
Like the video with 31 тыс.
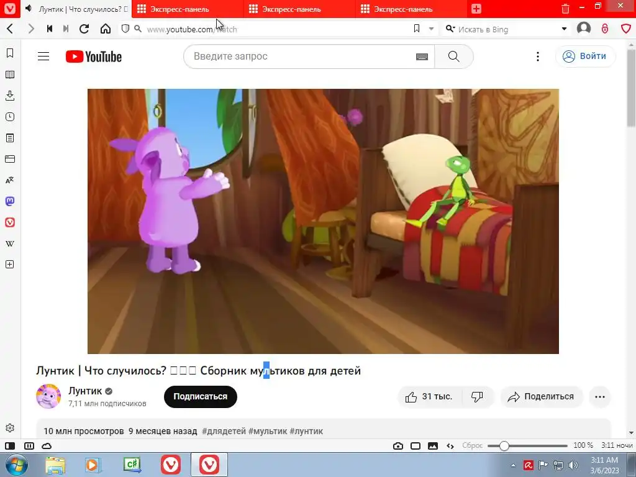point(429,397)
